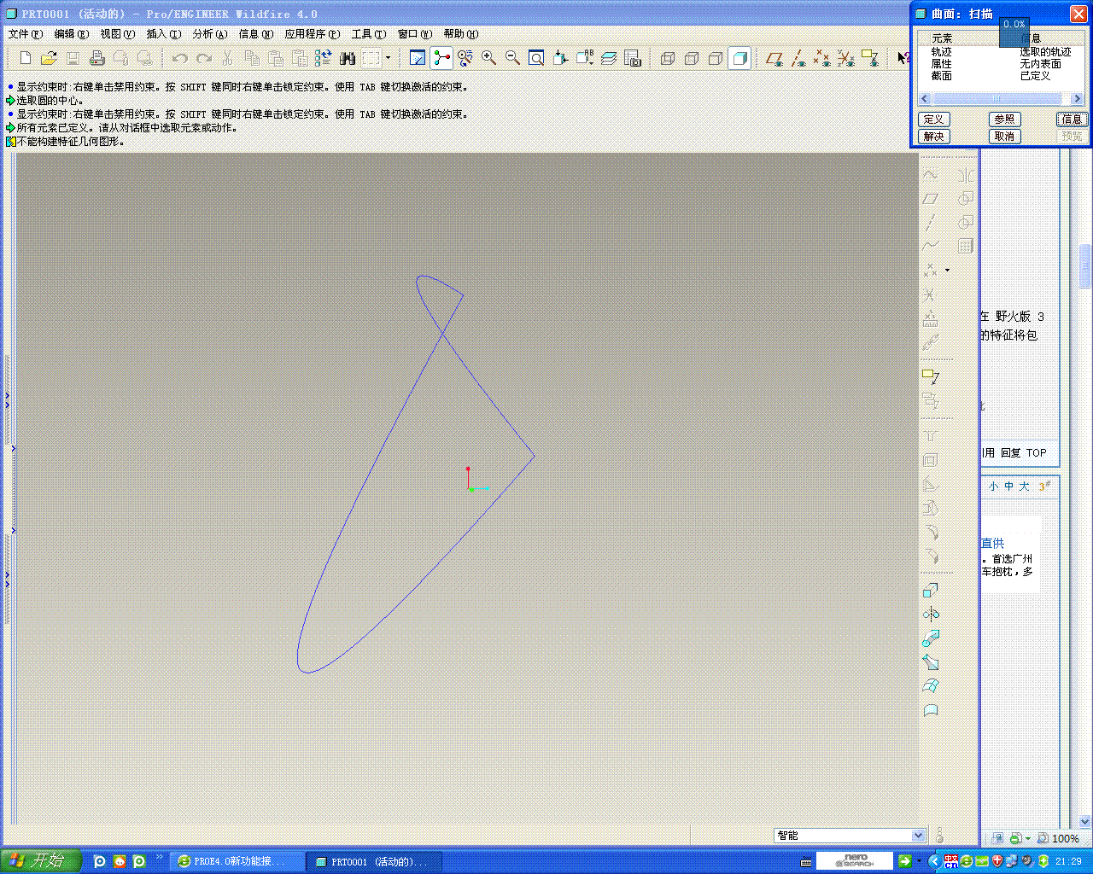1093x874 pixels.
Task: Click the 解决 button in sweep dialog
Action: (x=934, y=137)
